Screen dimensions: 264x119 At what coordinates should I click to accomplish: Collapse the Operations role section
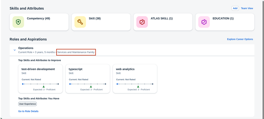pyautogui.click(x=15, y=50)
